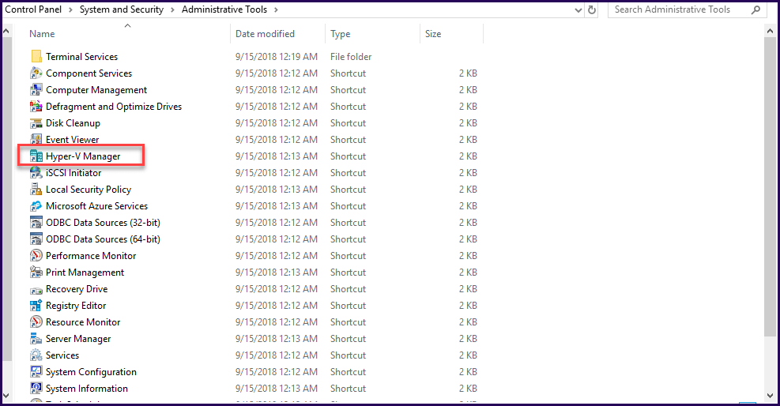Select the Component Services name text

89,73
